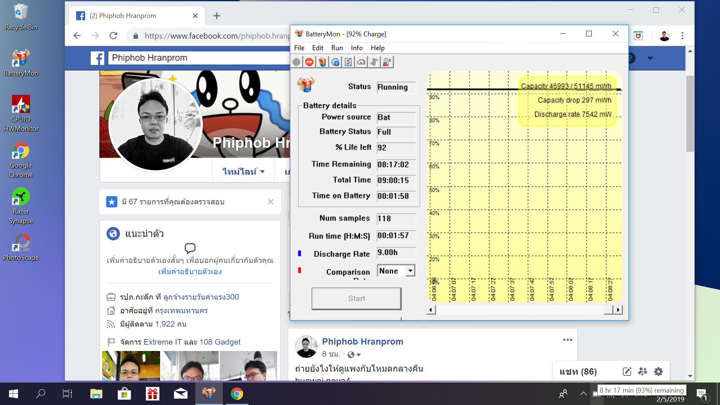Click the add bio link เพิ่มคำอธิบายตัวเอง
The width and height of the screenshot is (720, 405).
click(x=190, y=271)
